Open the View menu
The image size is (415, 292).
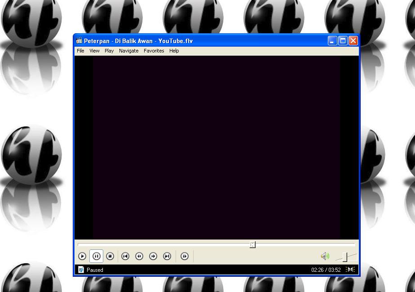[x=94, y=51]
